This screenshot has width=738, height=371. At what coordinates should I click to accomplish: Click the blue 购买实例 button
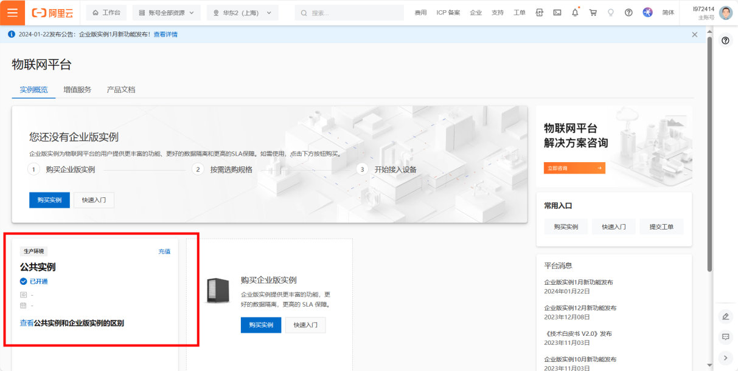pos(49,200)
